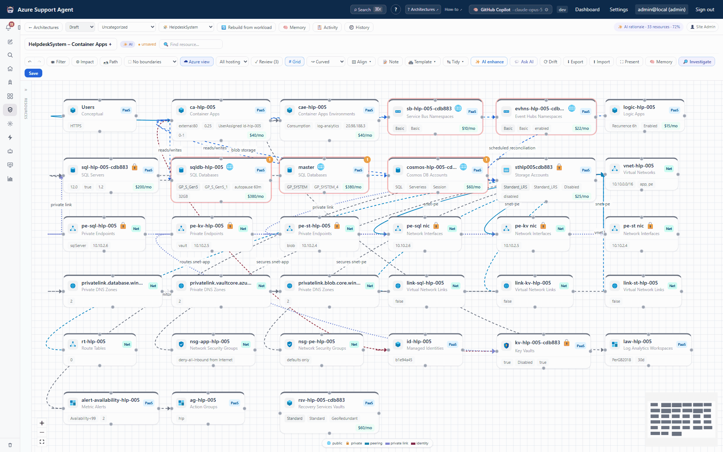The image size is (723, 452).
Task: Toggle the Azure view mode
Action: coord(197,62)
